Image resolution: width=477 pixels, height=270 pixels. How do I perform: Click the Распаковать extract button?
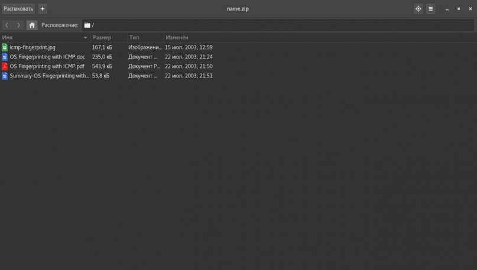coord(18,9)
